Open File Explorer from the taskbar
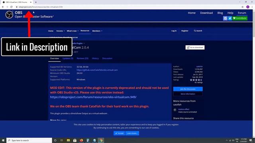The width and height of the screenshot is (255, 143). pos(68,140)
